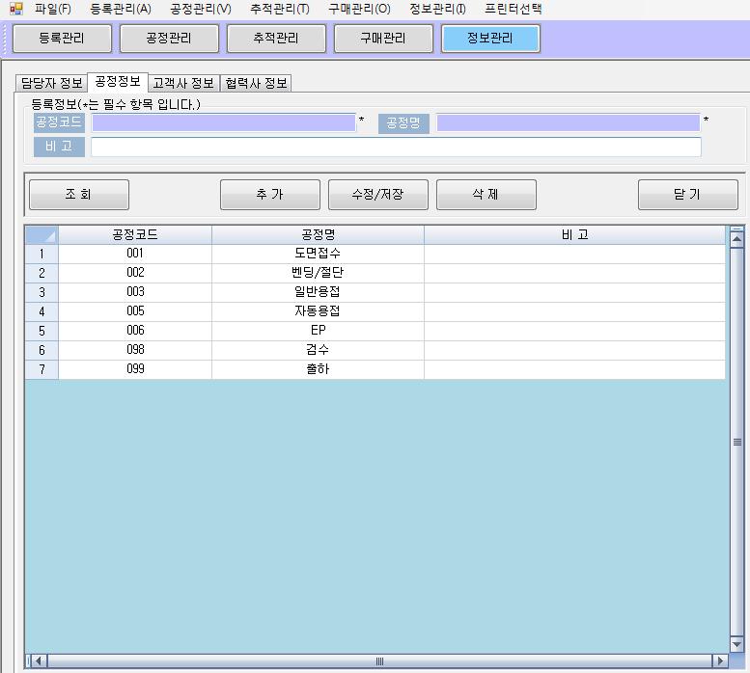Open the 파일(F) menu
The width and height of the screenshot is (750, 673).
click(x=52, y=9)
